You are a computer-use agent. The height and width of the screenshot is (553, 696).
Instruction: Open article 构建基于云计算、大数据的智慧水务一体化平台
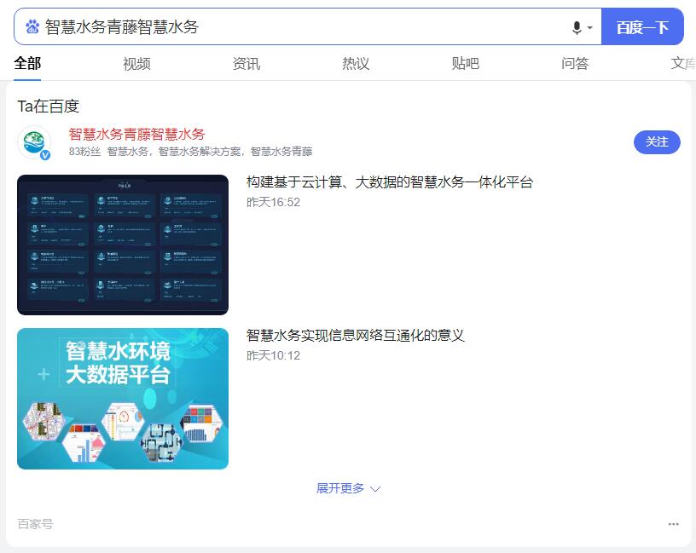click(x=389, y=182)
